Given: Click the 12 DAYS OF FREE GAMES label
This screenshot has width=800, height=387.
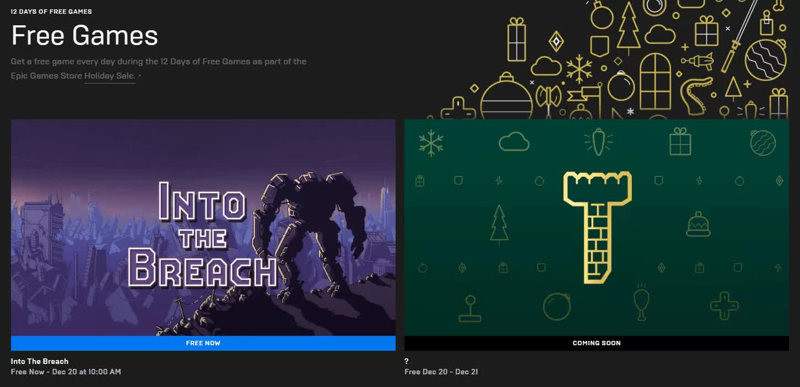Looking at the screenshot, I should (x=51, y=12).
